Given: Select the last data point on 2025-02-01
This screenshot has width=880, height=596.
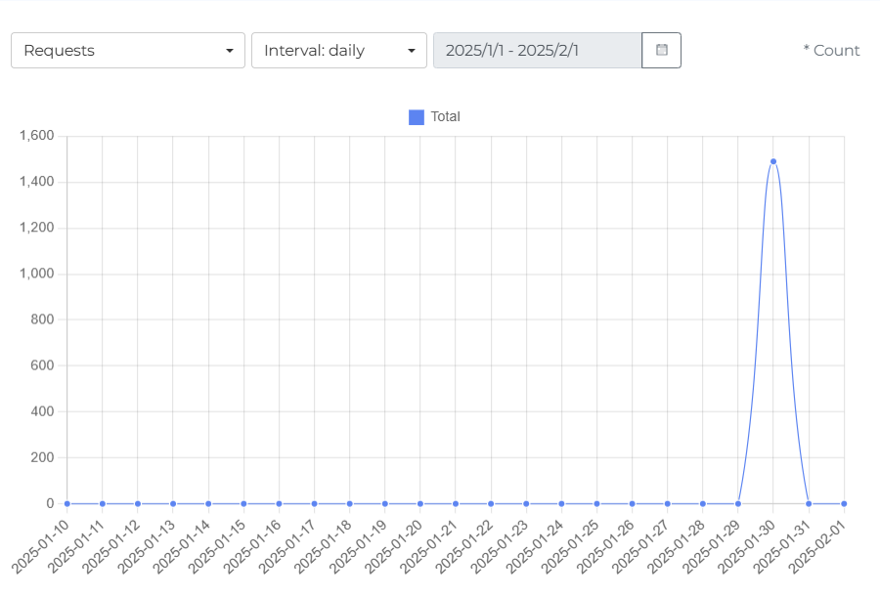Looking at the screenshot, I should click(x=844, y=504).
